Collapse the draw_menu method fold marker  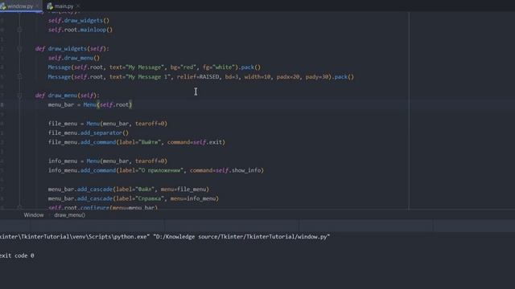(19, 96)
